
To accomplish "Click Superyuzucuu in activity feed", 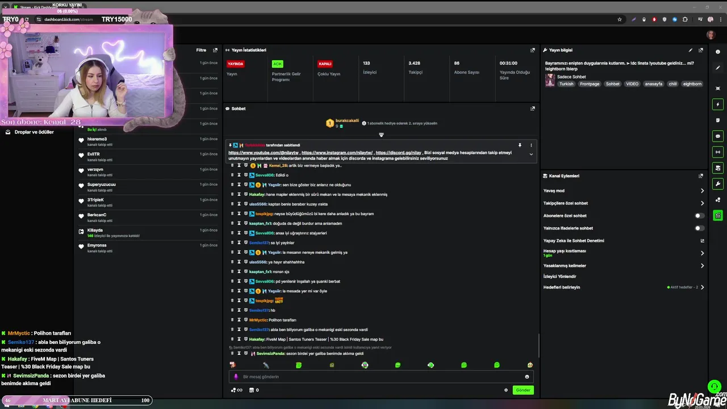I will click(x=102, y=185).
